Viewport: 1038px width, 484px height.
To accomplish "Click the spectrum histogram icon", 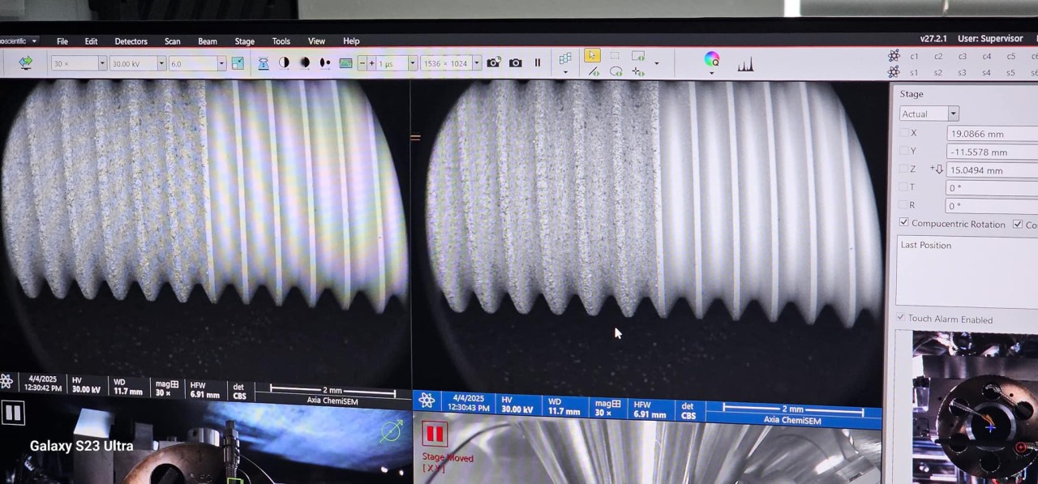I will tap(745, 65).
